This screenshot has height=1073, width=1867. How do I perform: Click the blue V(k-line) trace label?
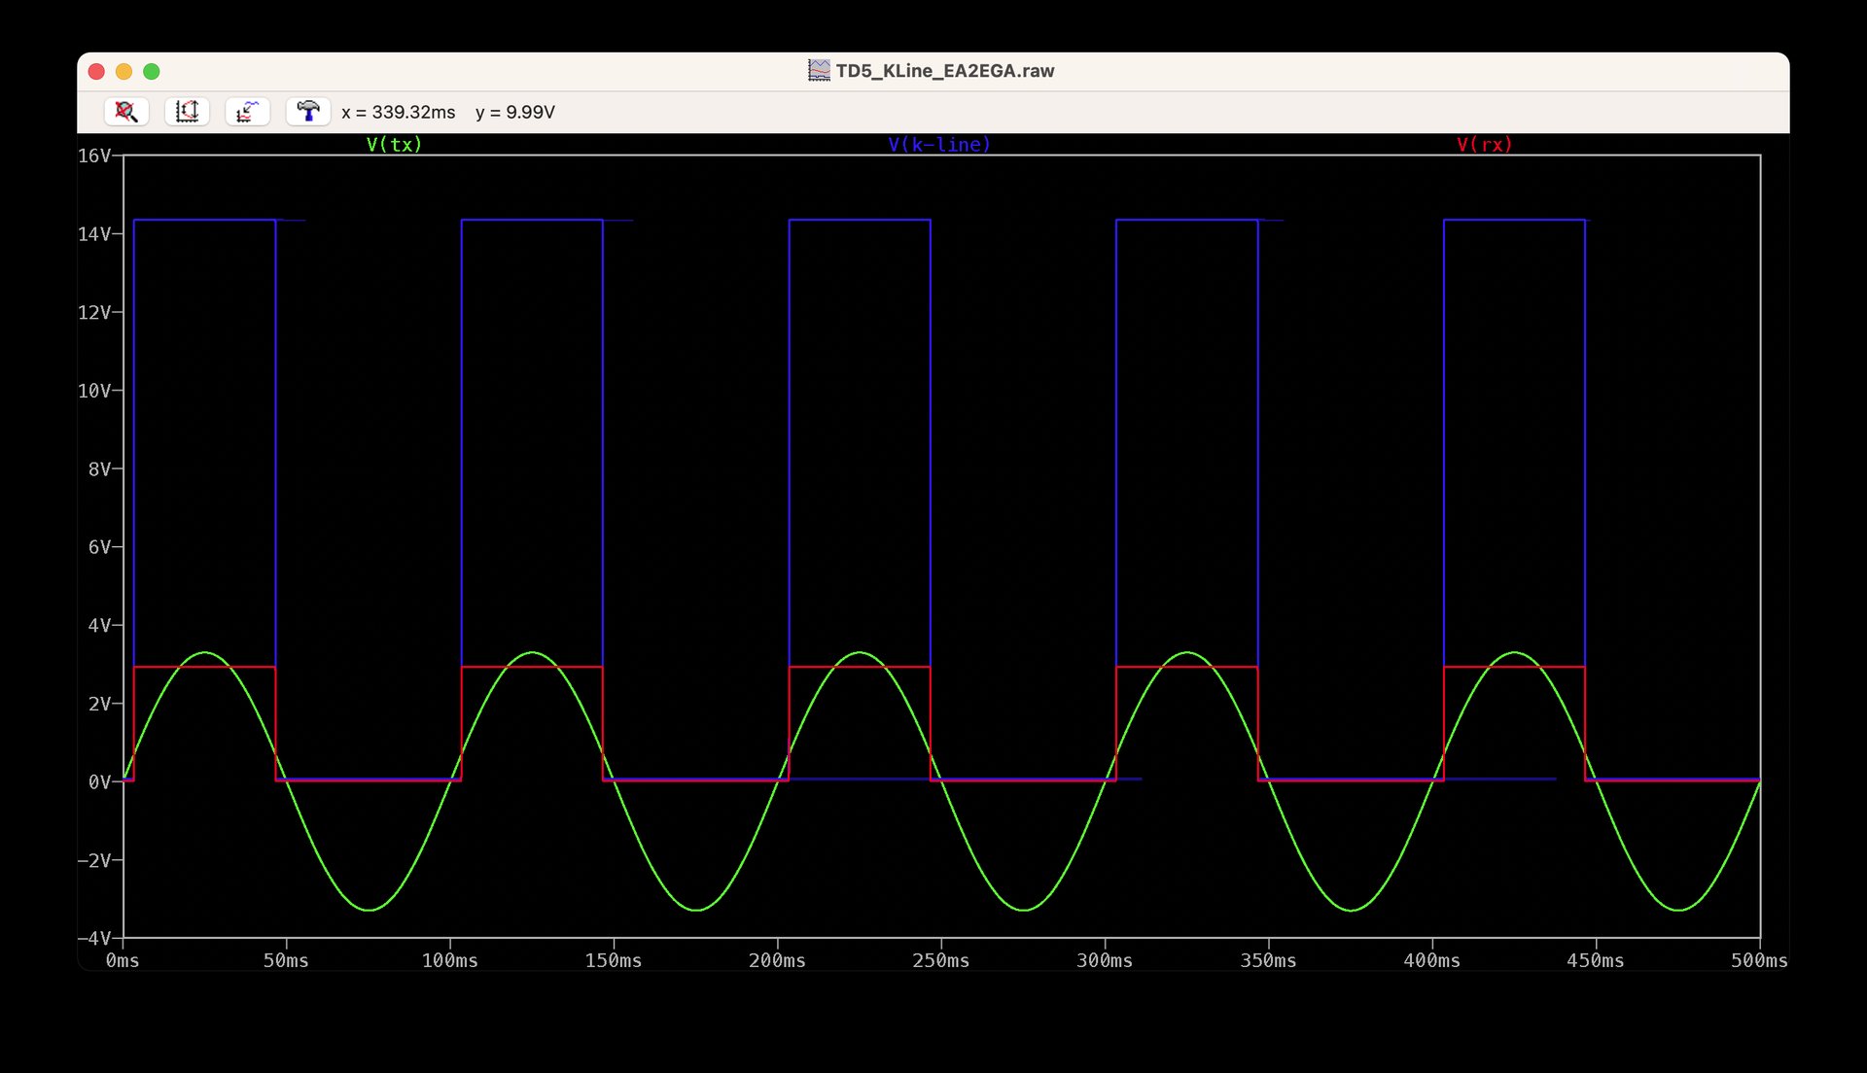[x=938, y=145]
